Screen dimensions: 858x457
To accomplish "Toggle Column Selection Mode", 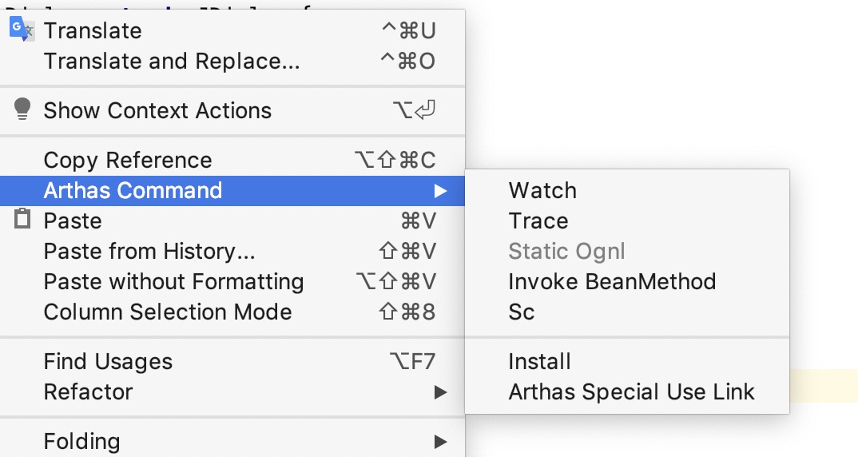I will tap(232, 312).
